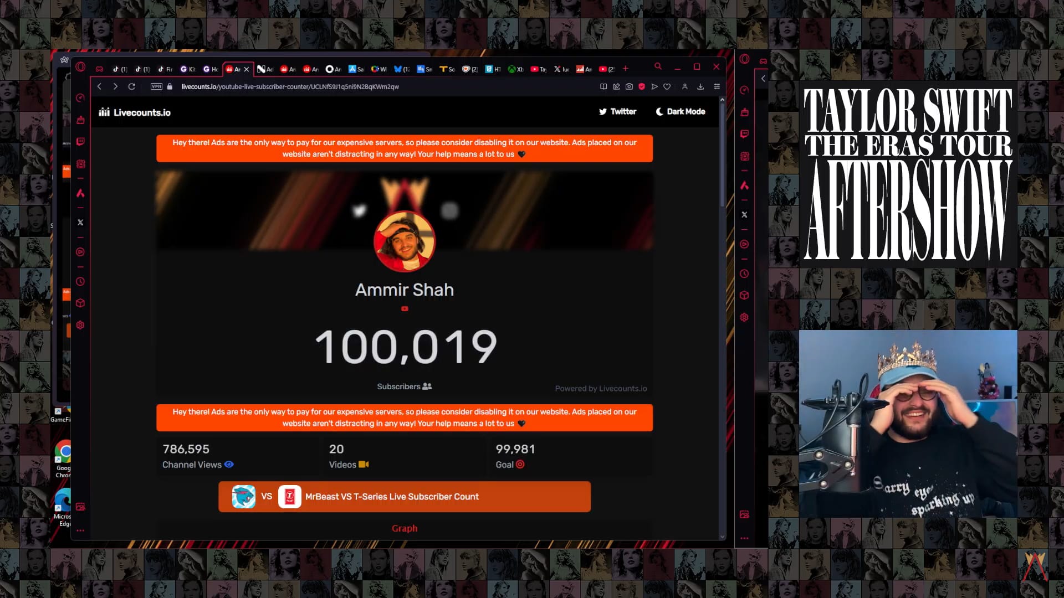Go forward in the front browser window
Viewport: 1064px width, 598px height.
[x=115, y=86]
